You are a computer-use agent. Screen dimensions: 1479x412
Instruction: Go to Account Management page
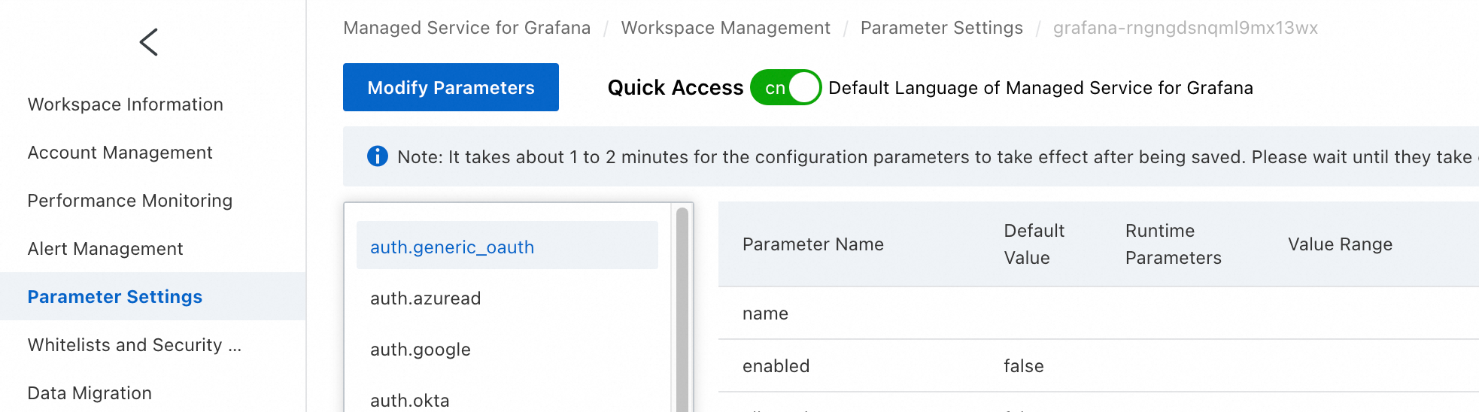(120, 153)
